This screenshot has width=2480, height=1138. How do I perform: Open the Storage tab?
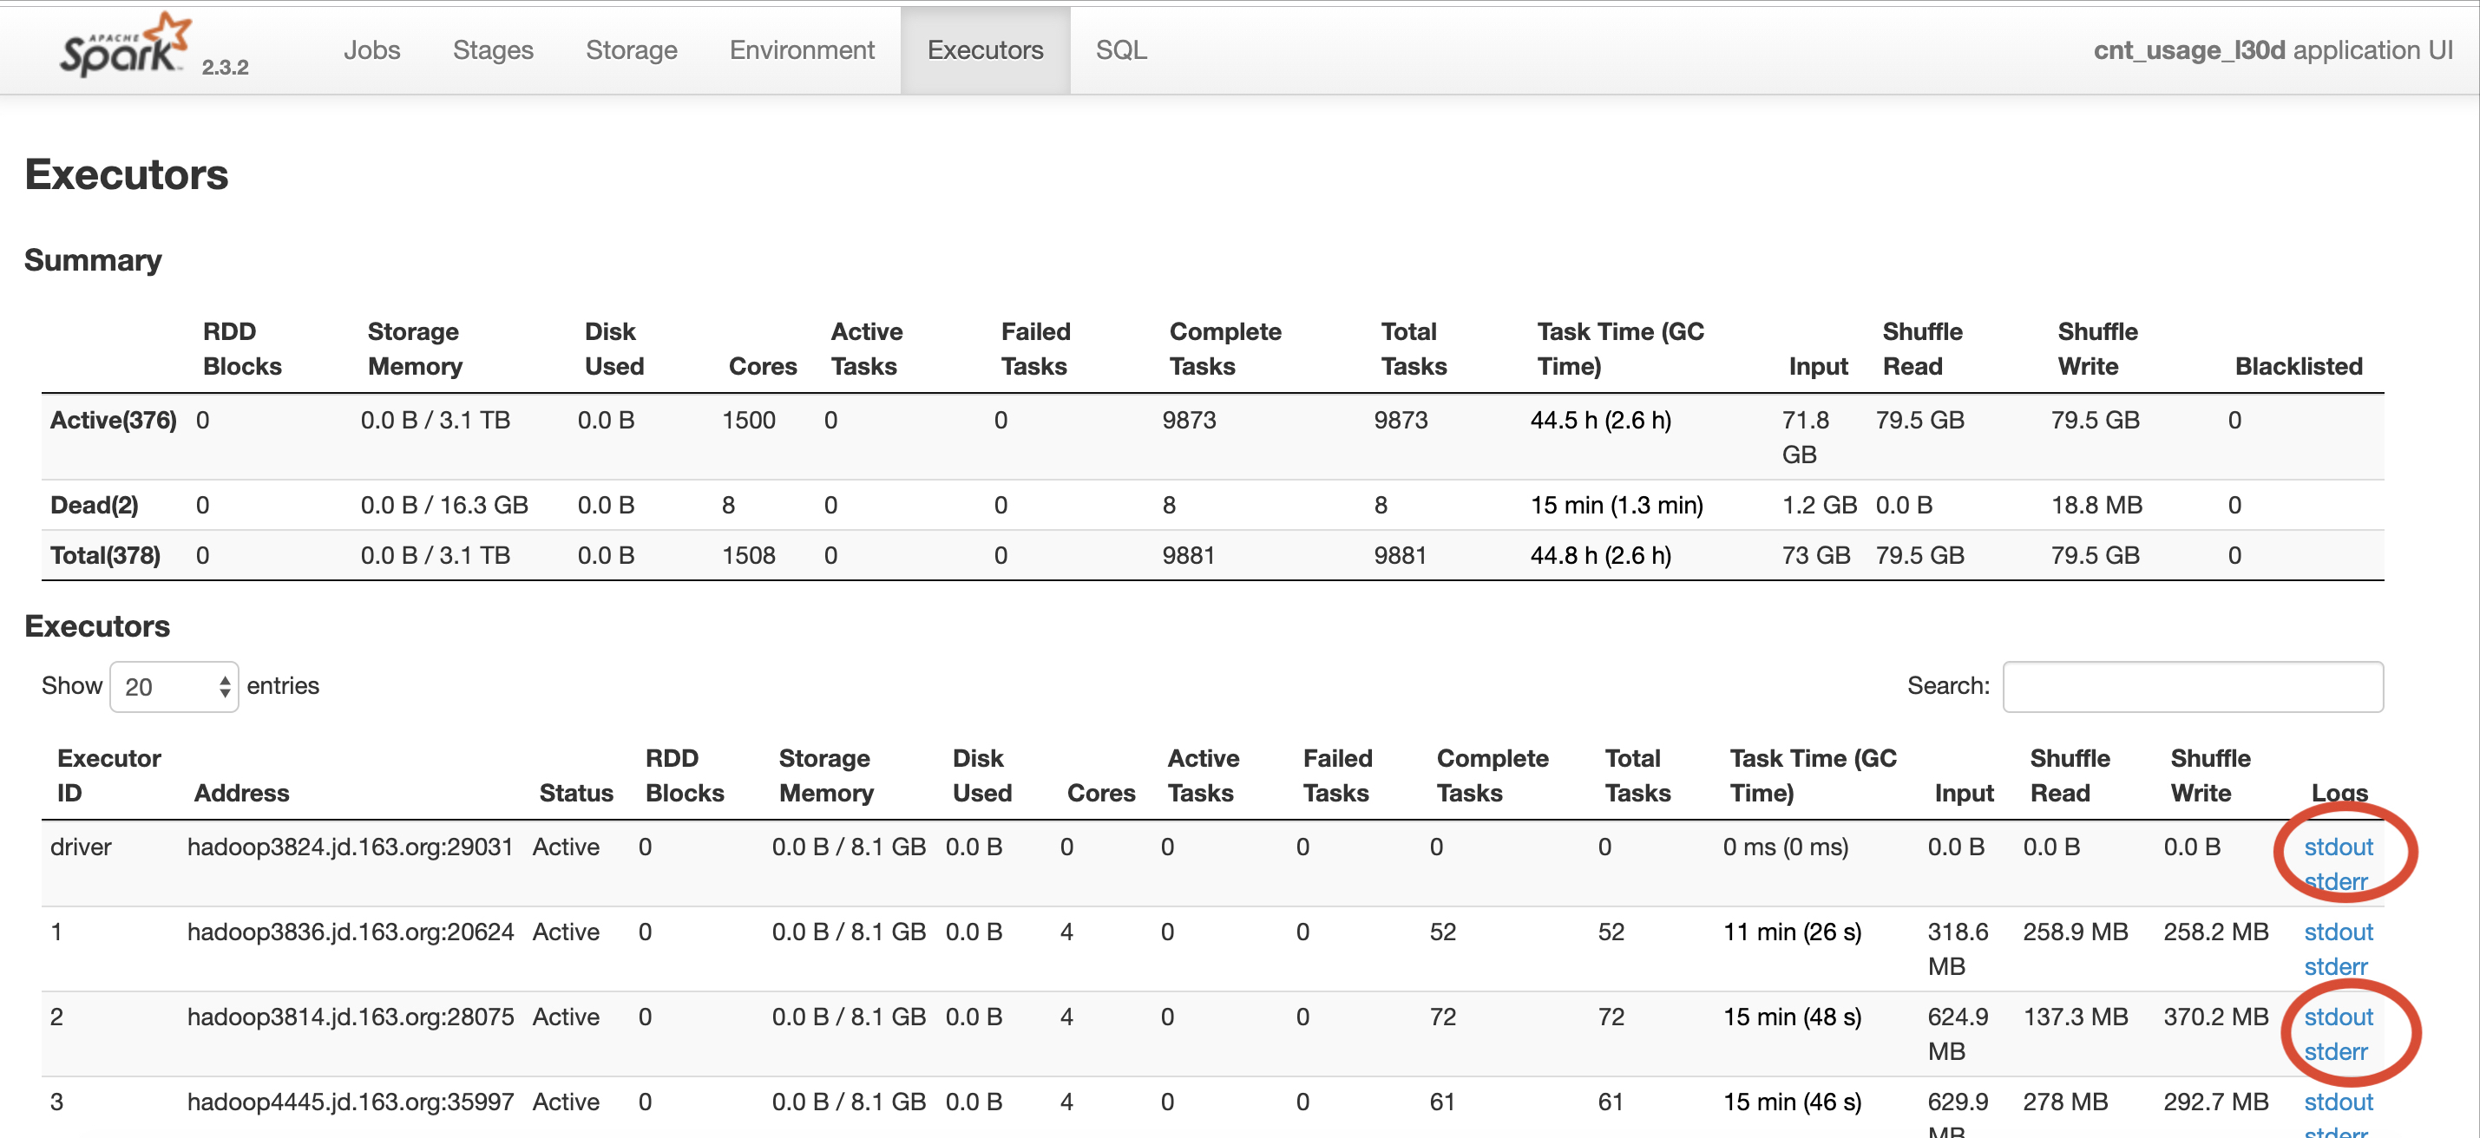pos(632,50)
